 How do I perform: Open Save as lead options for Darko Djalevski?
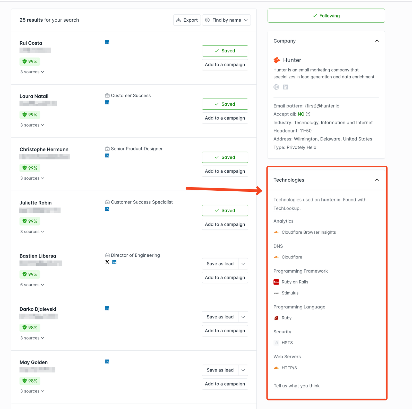(x=243, y=317)
